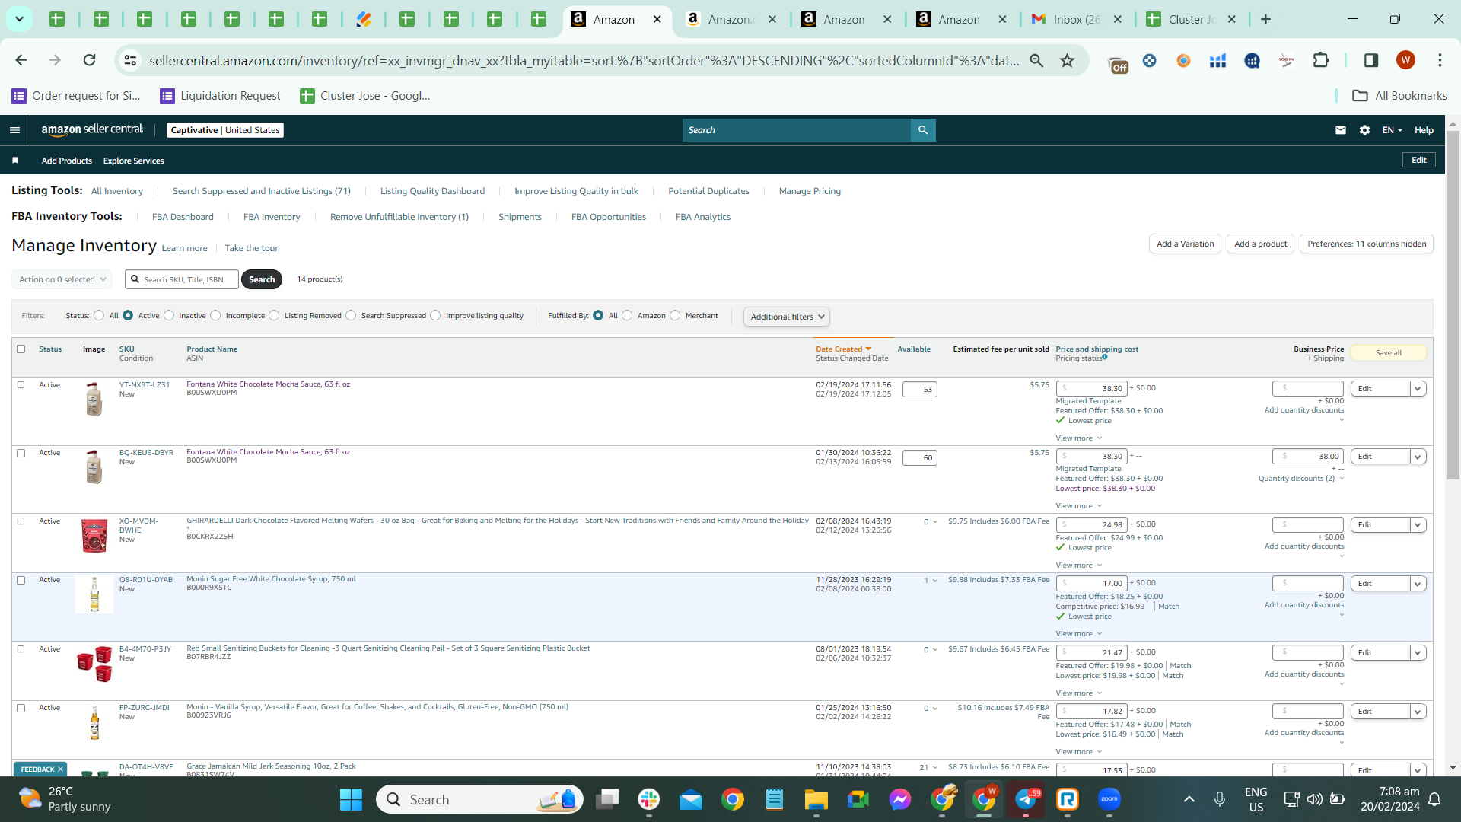Open the settings gear icon
The height and width of the screenshot is (822, 1461).
click(x=1365, y=130)
